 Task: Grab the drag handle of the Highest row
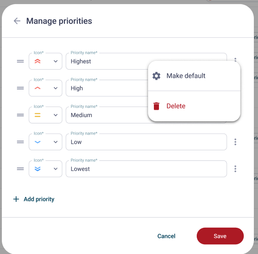pyautogui.click(x=20, y=61)
